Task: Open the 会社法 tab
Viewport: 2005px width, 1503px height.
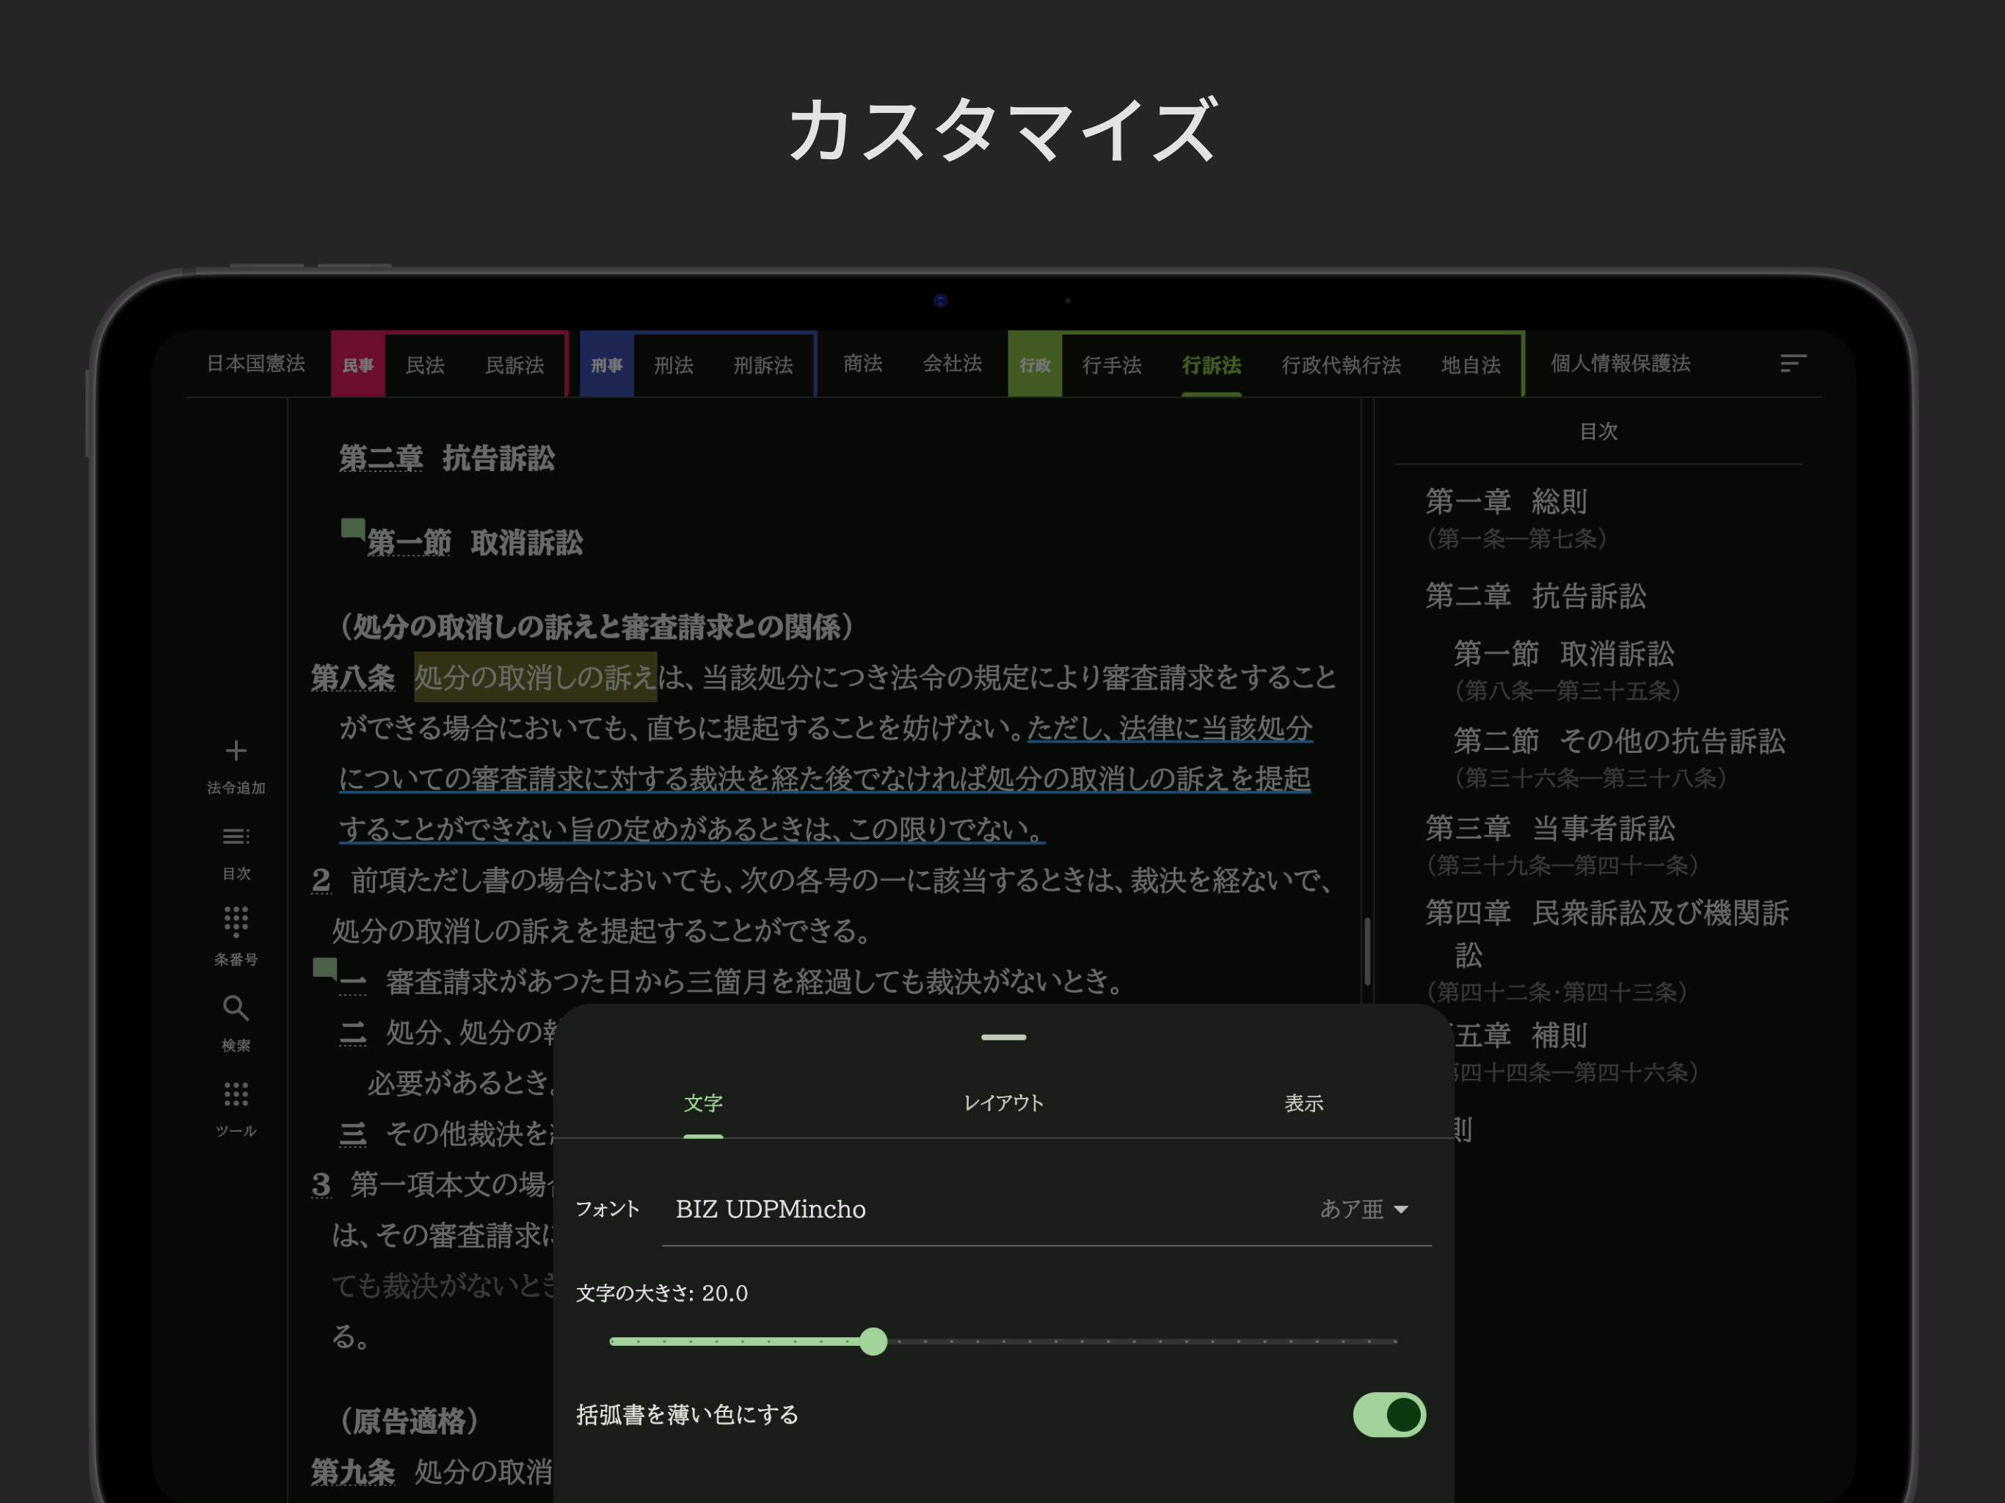Action: 952,363
